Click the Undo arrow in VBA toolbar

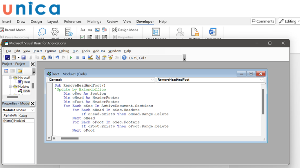coord(57,57)
